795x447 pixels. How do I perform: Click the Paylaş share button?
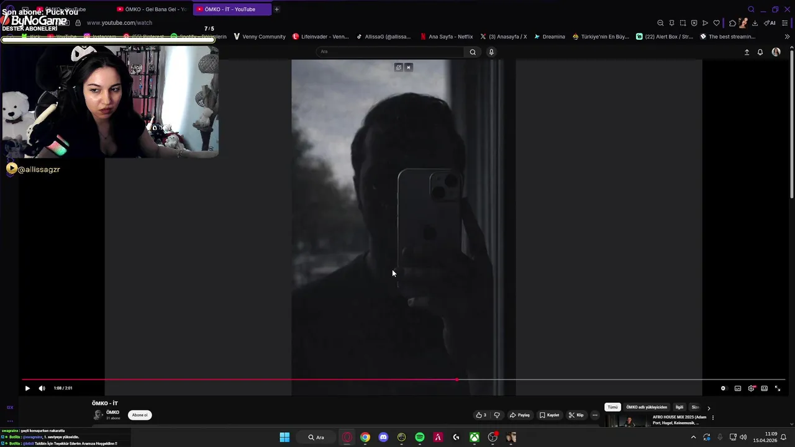(520, 415)
